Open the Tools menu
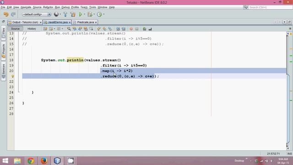Viewport: 293px width, 165px height. (x=92, y=7)
